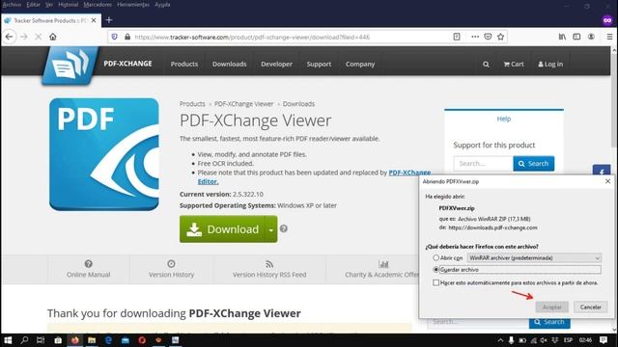
Task: Open the Firefox hamburger menu
Action: pos(609,37)
